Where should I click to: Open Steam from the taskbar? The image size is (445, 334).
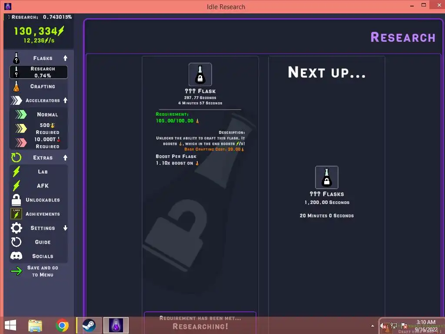[x=89, y=325]
